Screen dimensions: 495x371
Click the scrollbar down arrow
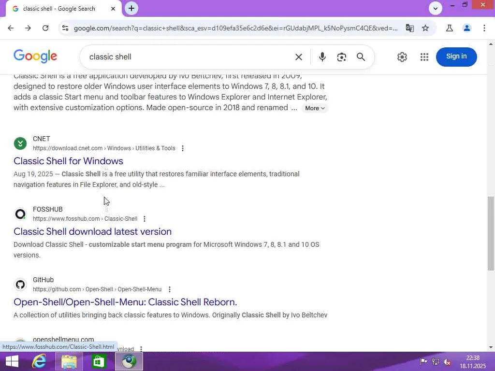[x=491, y=347]
